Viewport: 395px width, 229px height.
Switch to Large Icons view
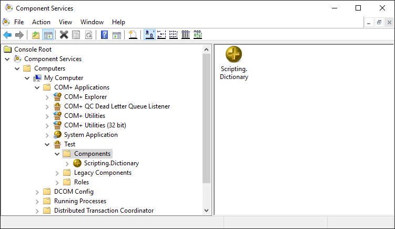pyautogui.click(x=149, y=35)
